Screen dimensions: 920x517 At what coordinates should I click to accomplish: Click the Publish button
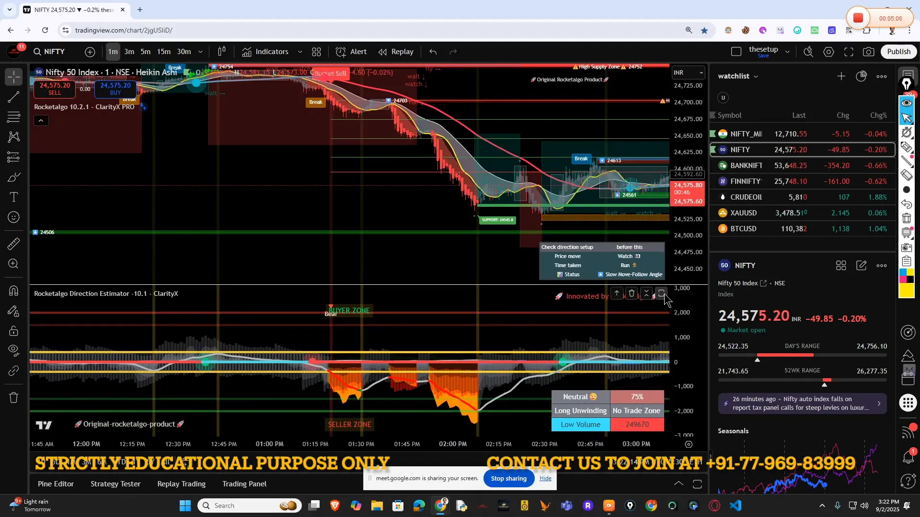899,51
